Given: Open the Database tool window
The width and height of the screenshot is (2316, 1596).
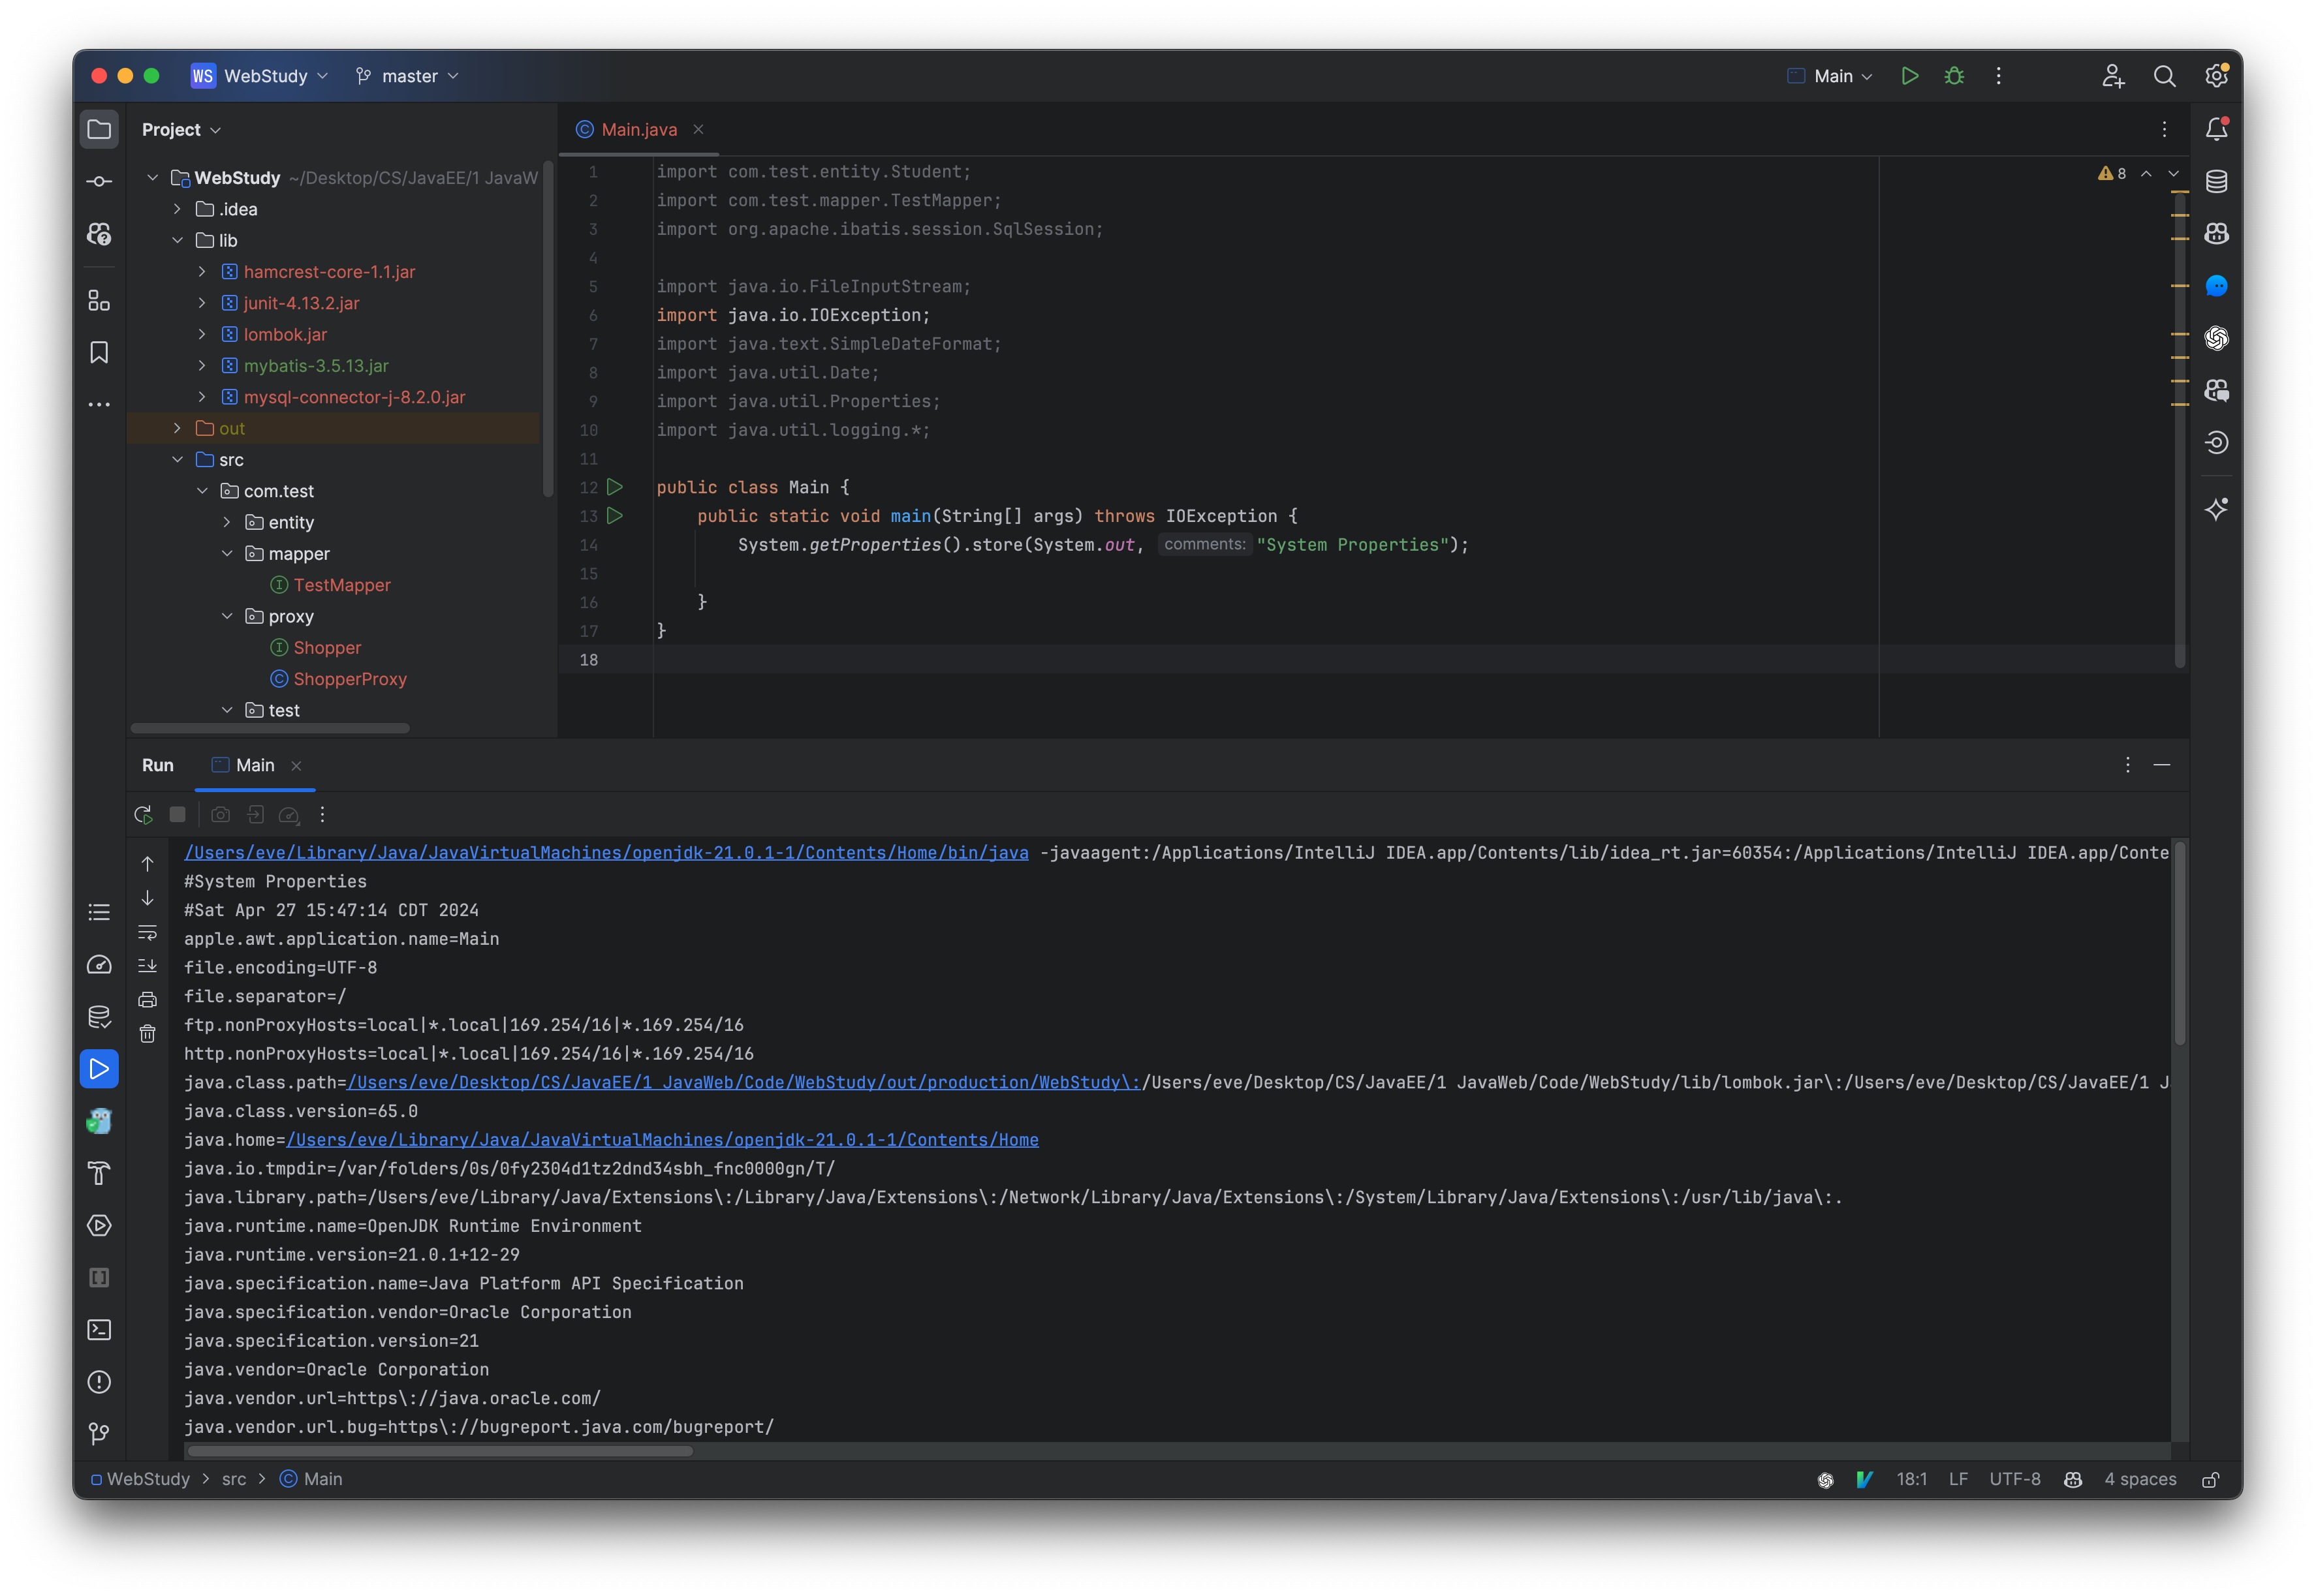Looking at the screenshot, I should click(2216, 181).
